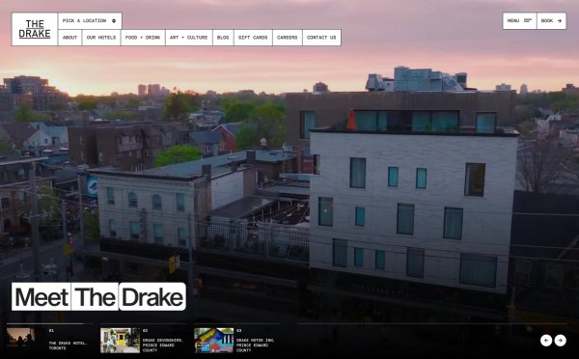The image size is (579, 359).
Task: Open the Pick a Location dropdown
Action: coord(90,21)
